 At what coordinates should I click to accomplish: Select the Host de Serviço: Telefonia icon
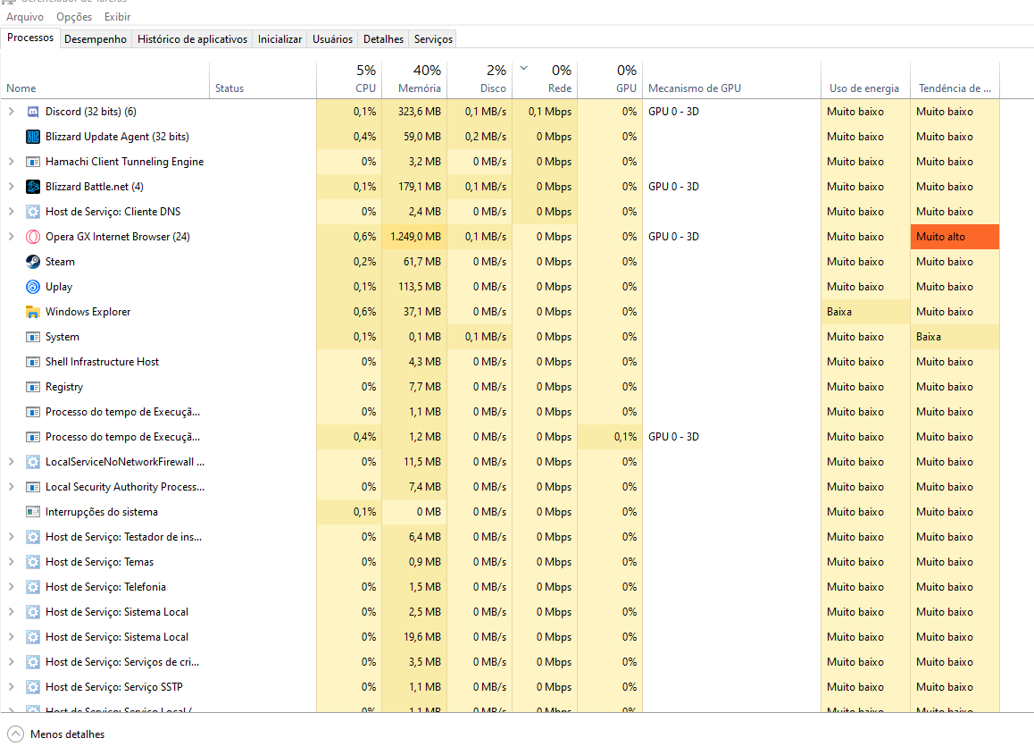click(33, 587)
